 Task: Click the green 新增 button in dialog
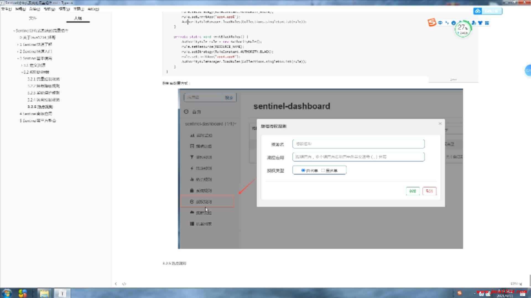click(x=413, y=191)
